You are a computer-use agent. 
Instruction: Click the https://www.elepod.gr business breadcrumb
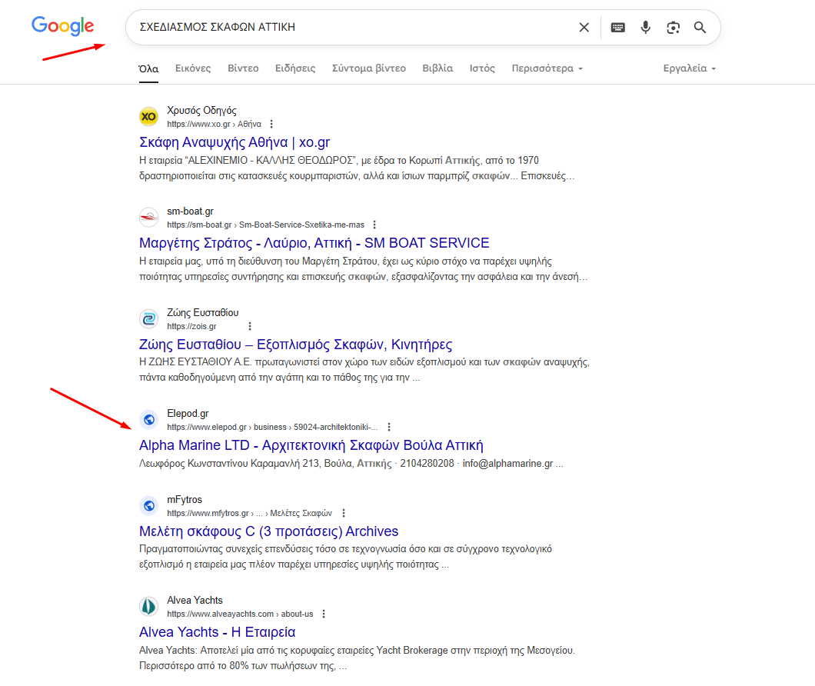(x=272, y=427)
